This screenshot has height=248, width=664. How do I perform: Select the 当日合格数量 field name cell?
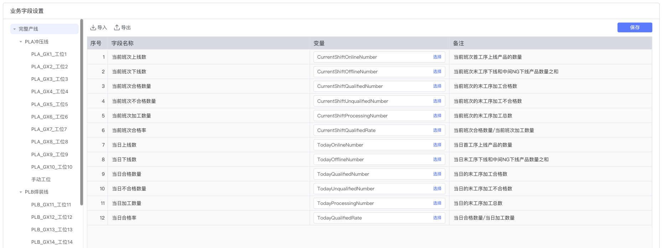click(127, 174)
